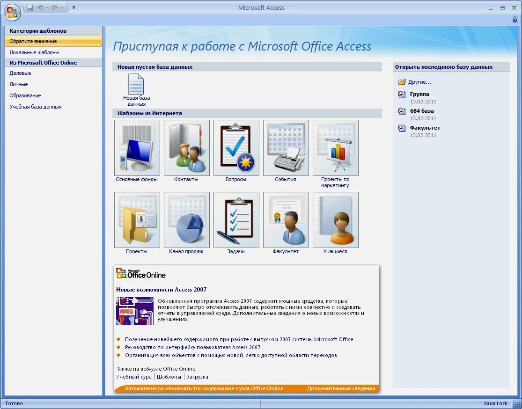
Task: Open the Образование template category
Action: [x=25, y=95]
